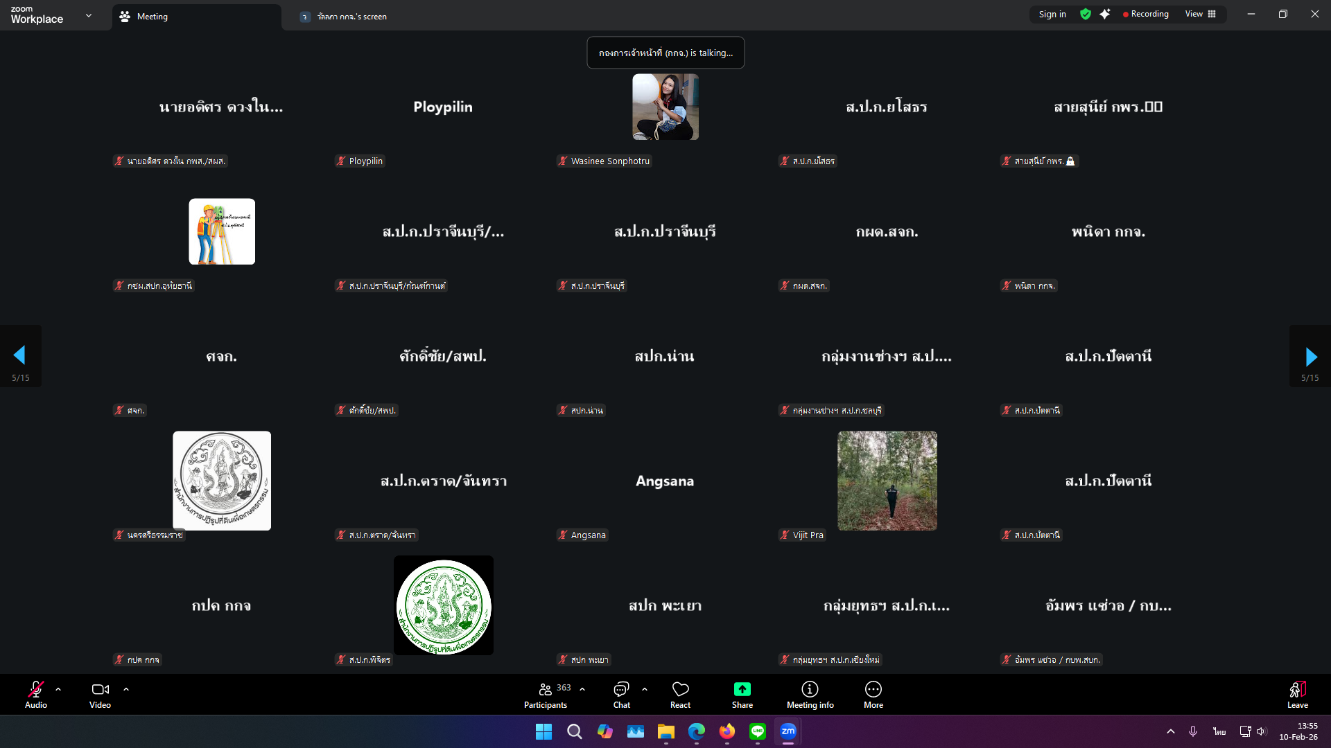The width and height of the screenshot is (1331, 748).
Task: Toggle the Windows taskbar microphone icon
Action: [x=1193, y=731]
